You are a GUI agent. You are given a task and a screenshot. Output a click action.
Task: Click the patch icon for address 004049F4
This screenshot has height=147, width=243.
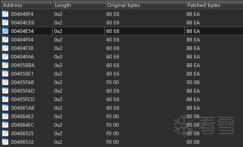[5, 14]
